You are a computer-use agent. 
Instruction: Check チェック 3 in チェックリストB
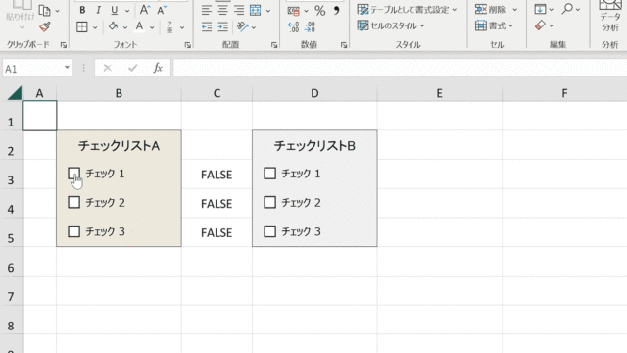click(270, 231)
